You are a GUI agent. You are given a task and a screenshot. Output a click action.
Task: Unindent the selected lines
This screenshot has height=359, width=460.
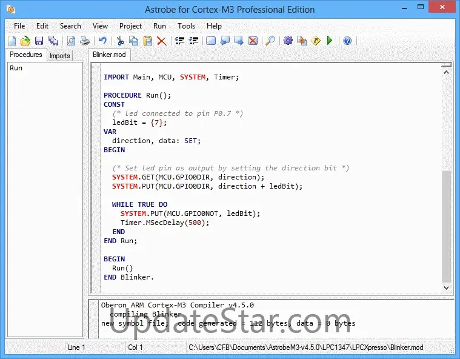tap(193, 41)
